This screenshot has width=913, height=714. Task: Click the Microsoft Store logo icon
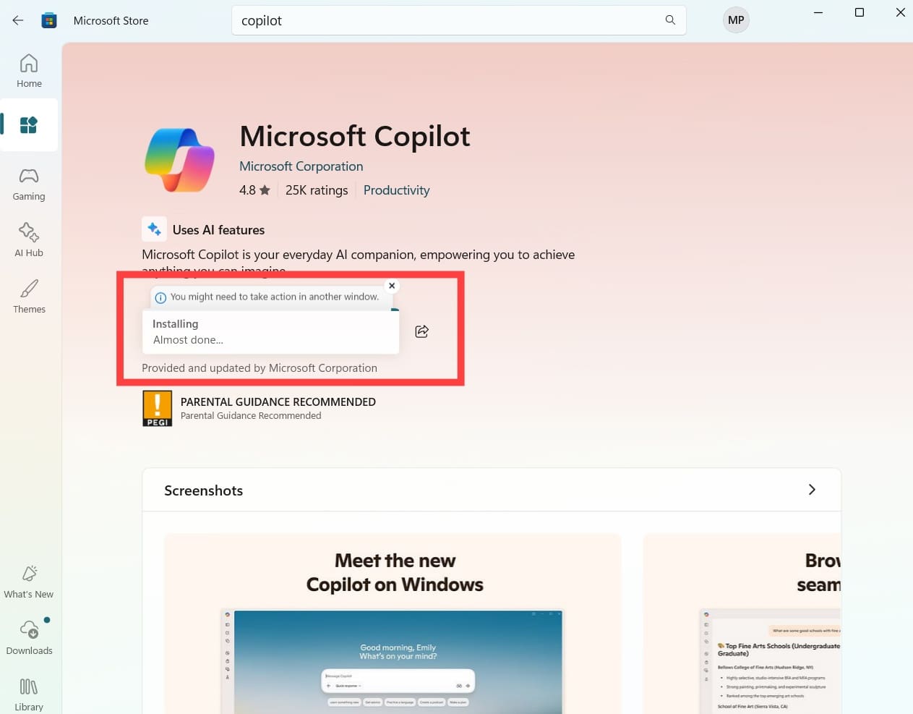(x=49, y=20)
